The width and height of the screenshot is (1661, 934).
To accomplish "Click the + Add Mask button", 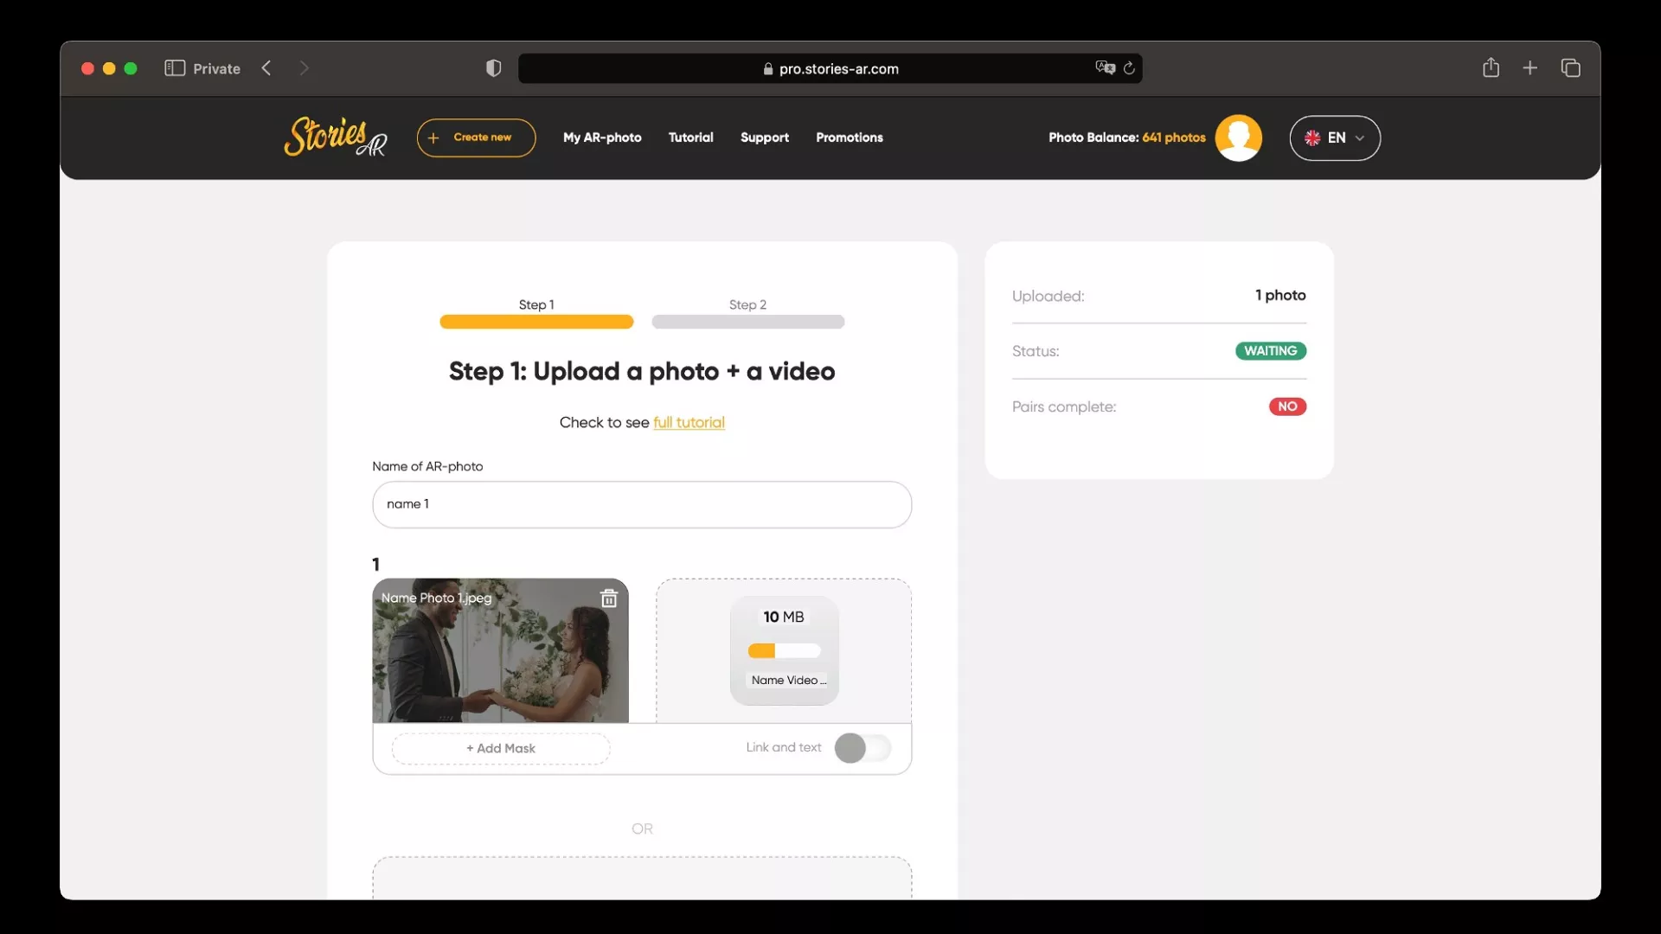I will pos(501,749).
